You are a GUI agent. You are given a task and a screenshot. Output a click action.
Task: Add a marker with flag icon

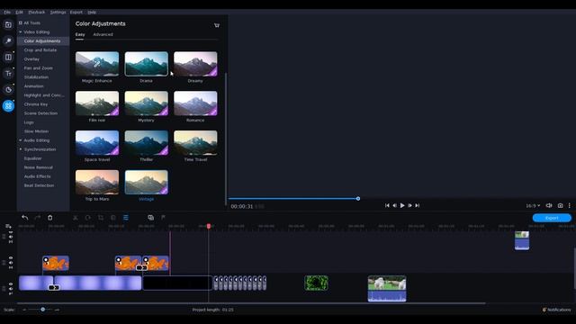163,218
